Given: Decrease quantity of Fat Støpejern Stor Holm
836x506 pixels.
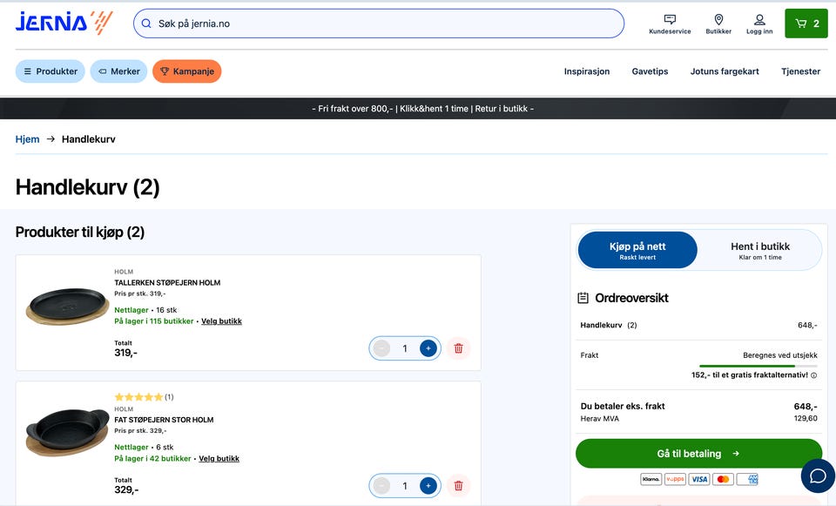Looking at the screenshot, I should (x=381, y=486).
